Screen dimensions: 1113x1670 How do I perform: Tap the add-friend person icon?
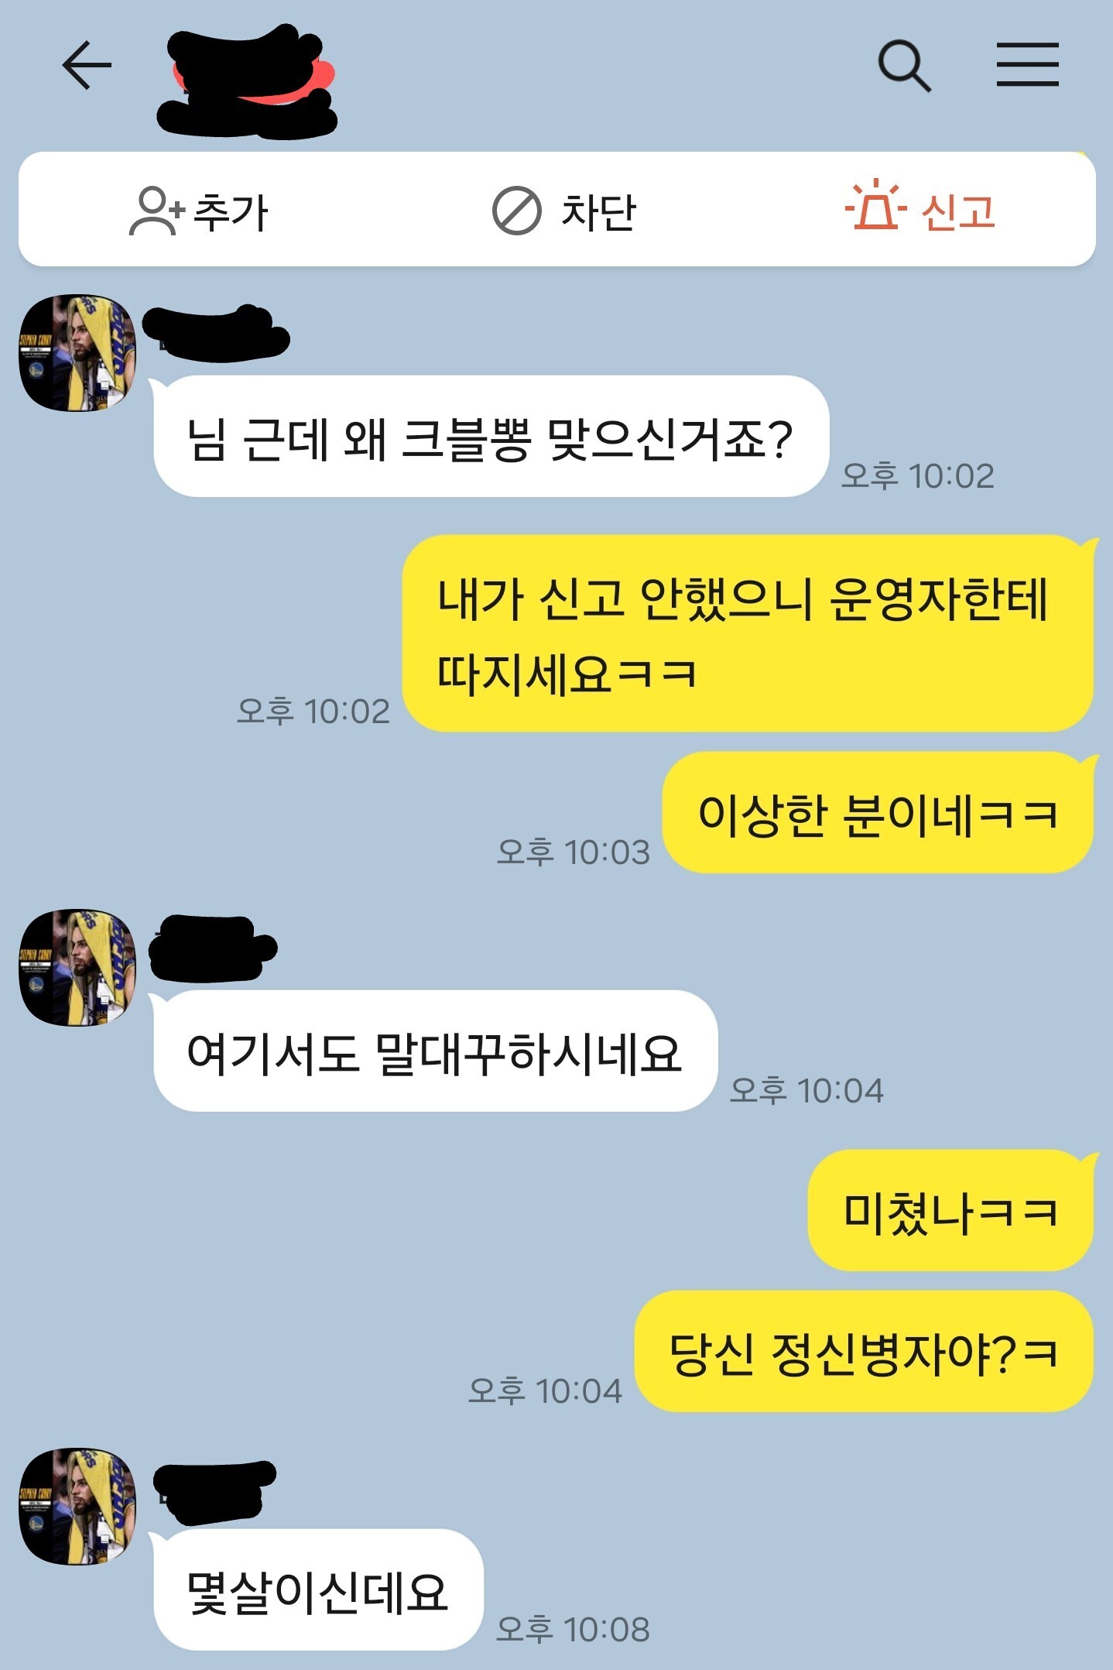[x=156, y=211]
